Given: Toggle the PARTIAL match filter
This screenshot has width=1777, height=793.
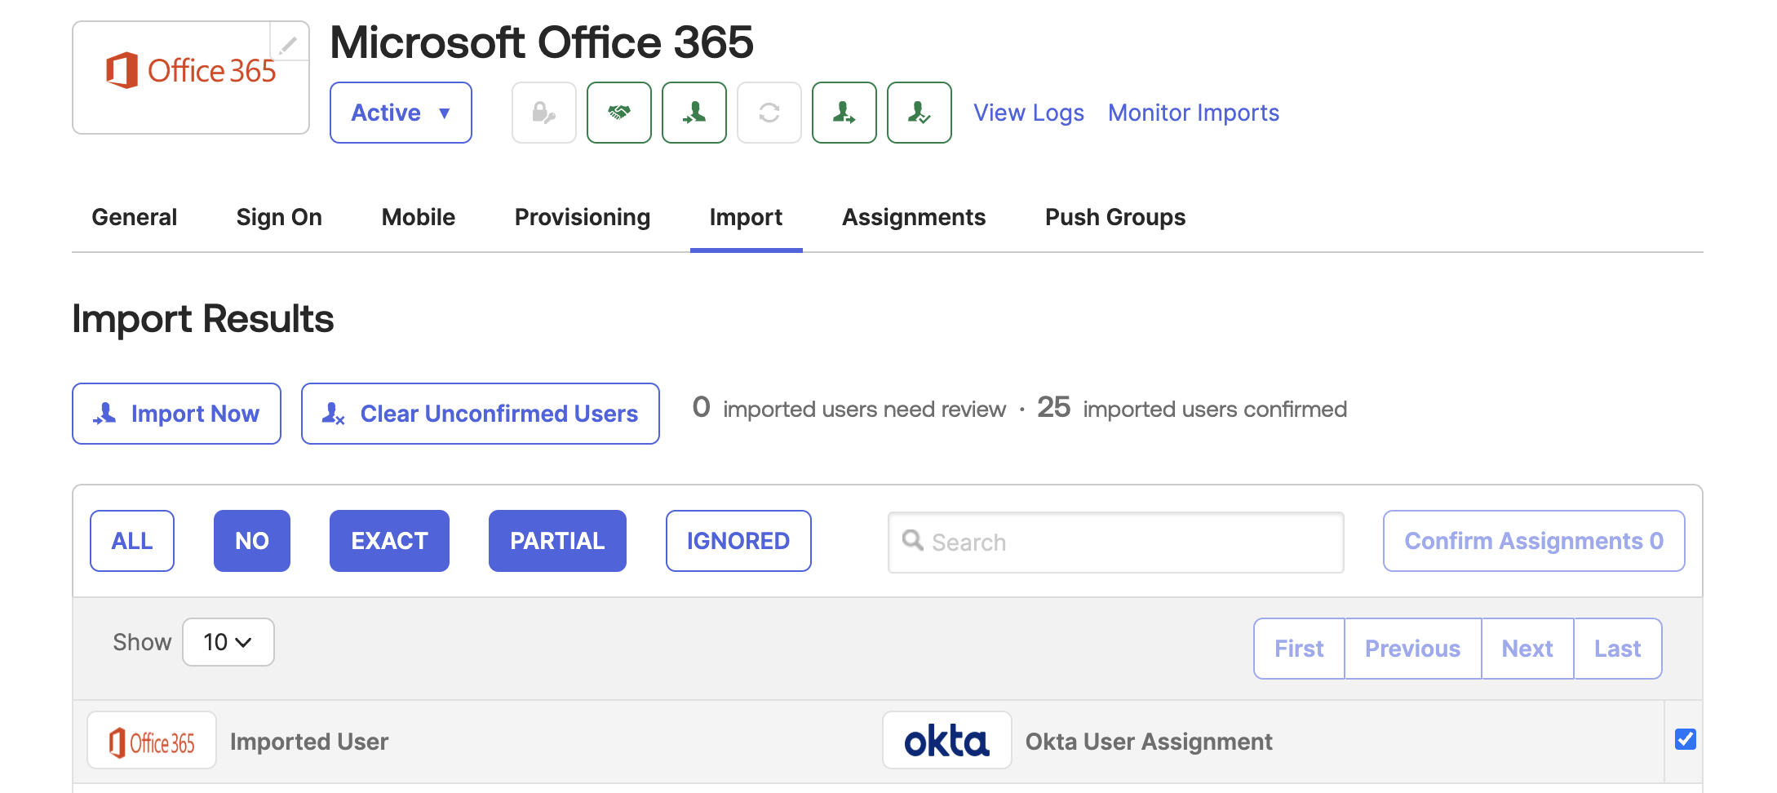Looking at the screenshot, I should (557, 541).
